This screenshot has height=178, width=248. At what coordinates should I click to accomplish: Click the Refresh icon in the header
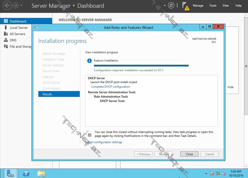coord(171,5)
